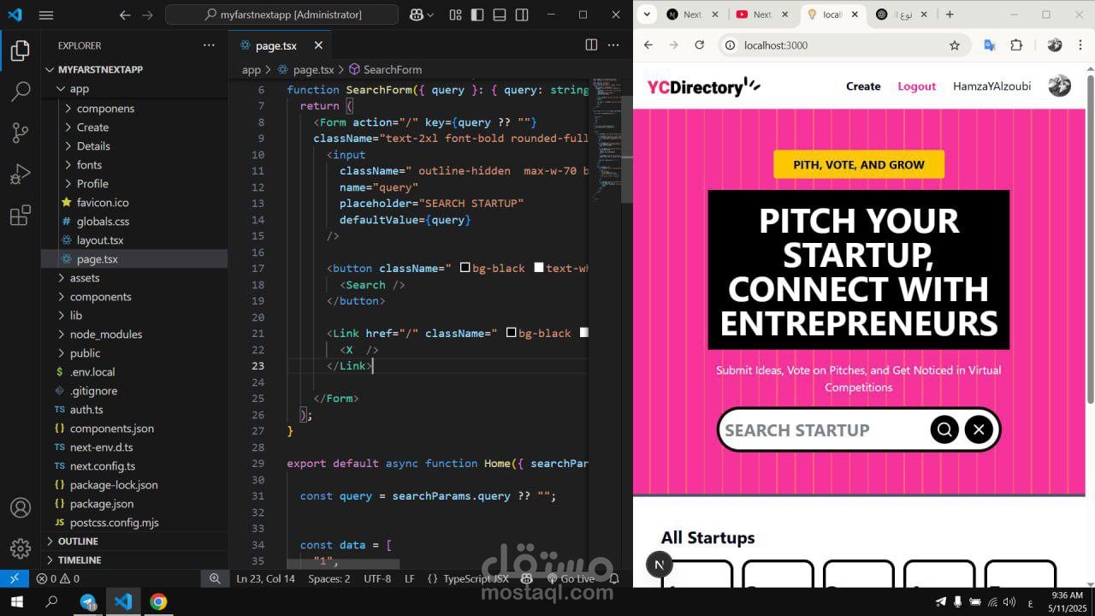Close the page.tsx editor tab
This screenshot has height=616, width=1095.
coord(318,45)
